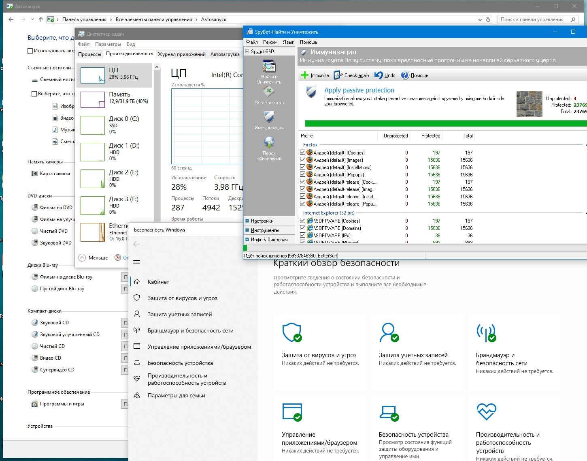This screenshot has width=587, height=461.
Task: Uncheck Андрей (default) (Images) profile checkbox
Action: click(x=302, y=160)
